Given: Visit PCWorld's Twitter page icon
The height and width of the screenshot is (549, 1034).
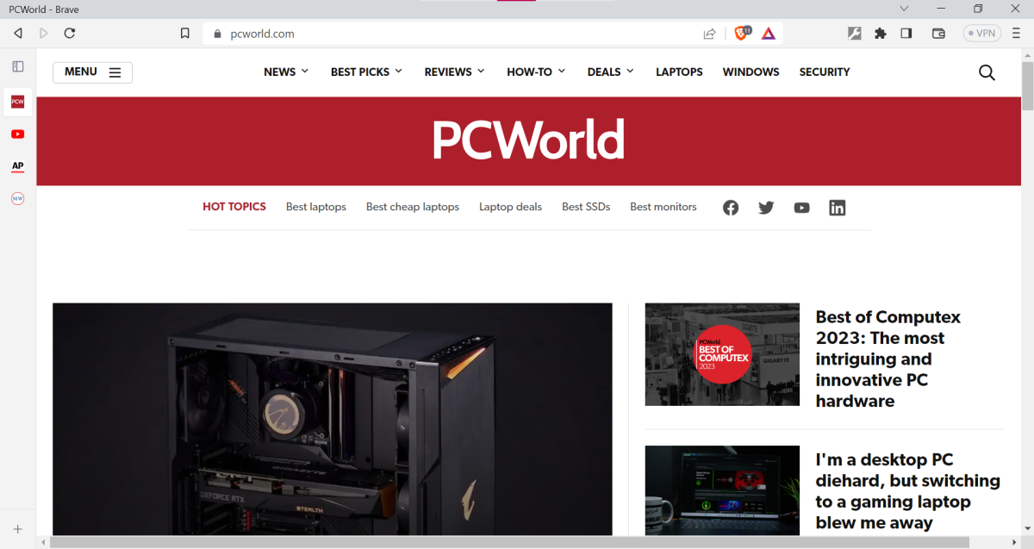Looking at the screenshot, I should [766, 208].
